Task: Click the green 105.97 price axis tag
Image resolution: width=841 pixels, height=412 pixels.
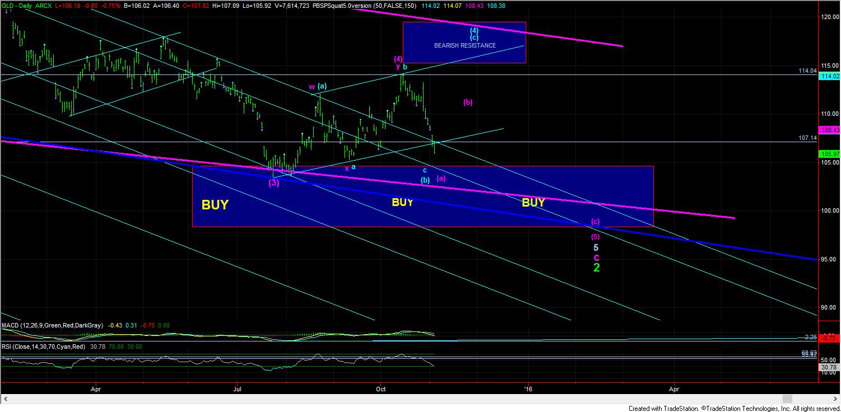Action: [829, 154]
